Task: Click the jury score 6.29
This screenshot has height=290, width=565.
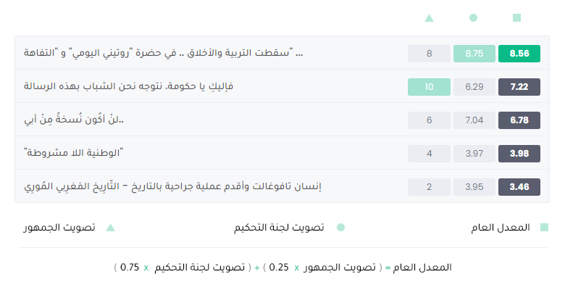Action: (474, 86)
